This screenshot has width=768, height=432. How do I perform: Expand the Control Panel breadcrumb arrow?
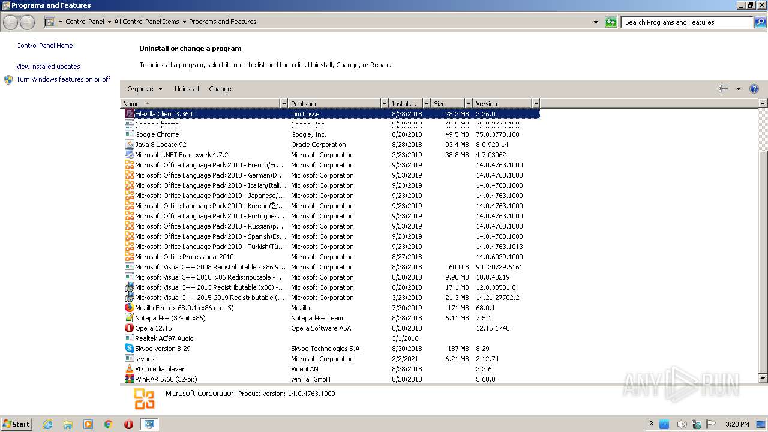109,22
